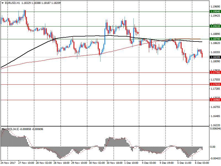Click the 1.16755 price scale value
Image resolution: width=221 pixels, height=166 pixels.
coord(215,107)
